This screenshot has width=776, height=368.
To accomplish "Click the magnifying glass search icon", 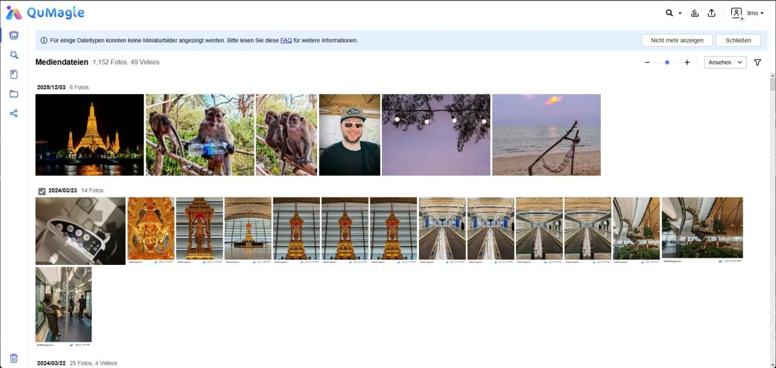I will [x=669, y=13].
